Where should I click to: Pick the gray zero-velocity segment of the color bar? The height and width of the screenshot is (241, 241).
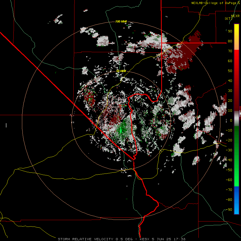coord(236,118)
